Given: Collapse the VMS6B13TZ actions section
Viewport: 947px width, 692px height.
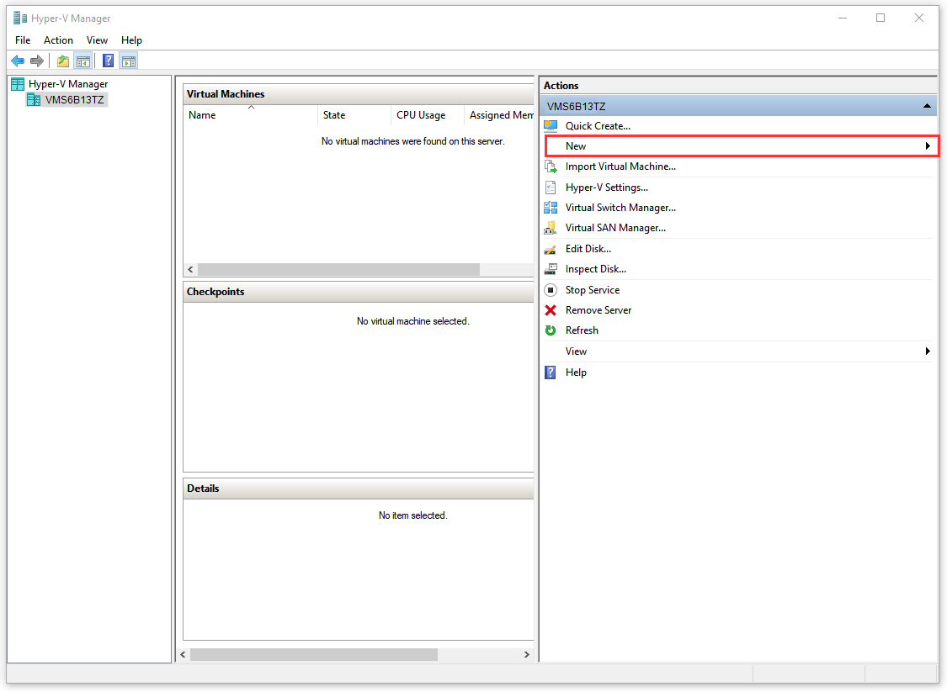Looking at the screenshot, I should pyautogui.click(x=927, y=106).
